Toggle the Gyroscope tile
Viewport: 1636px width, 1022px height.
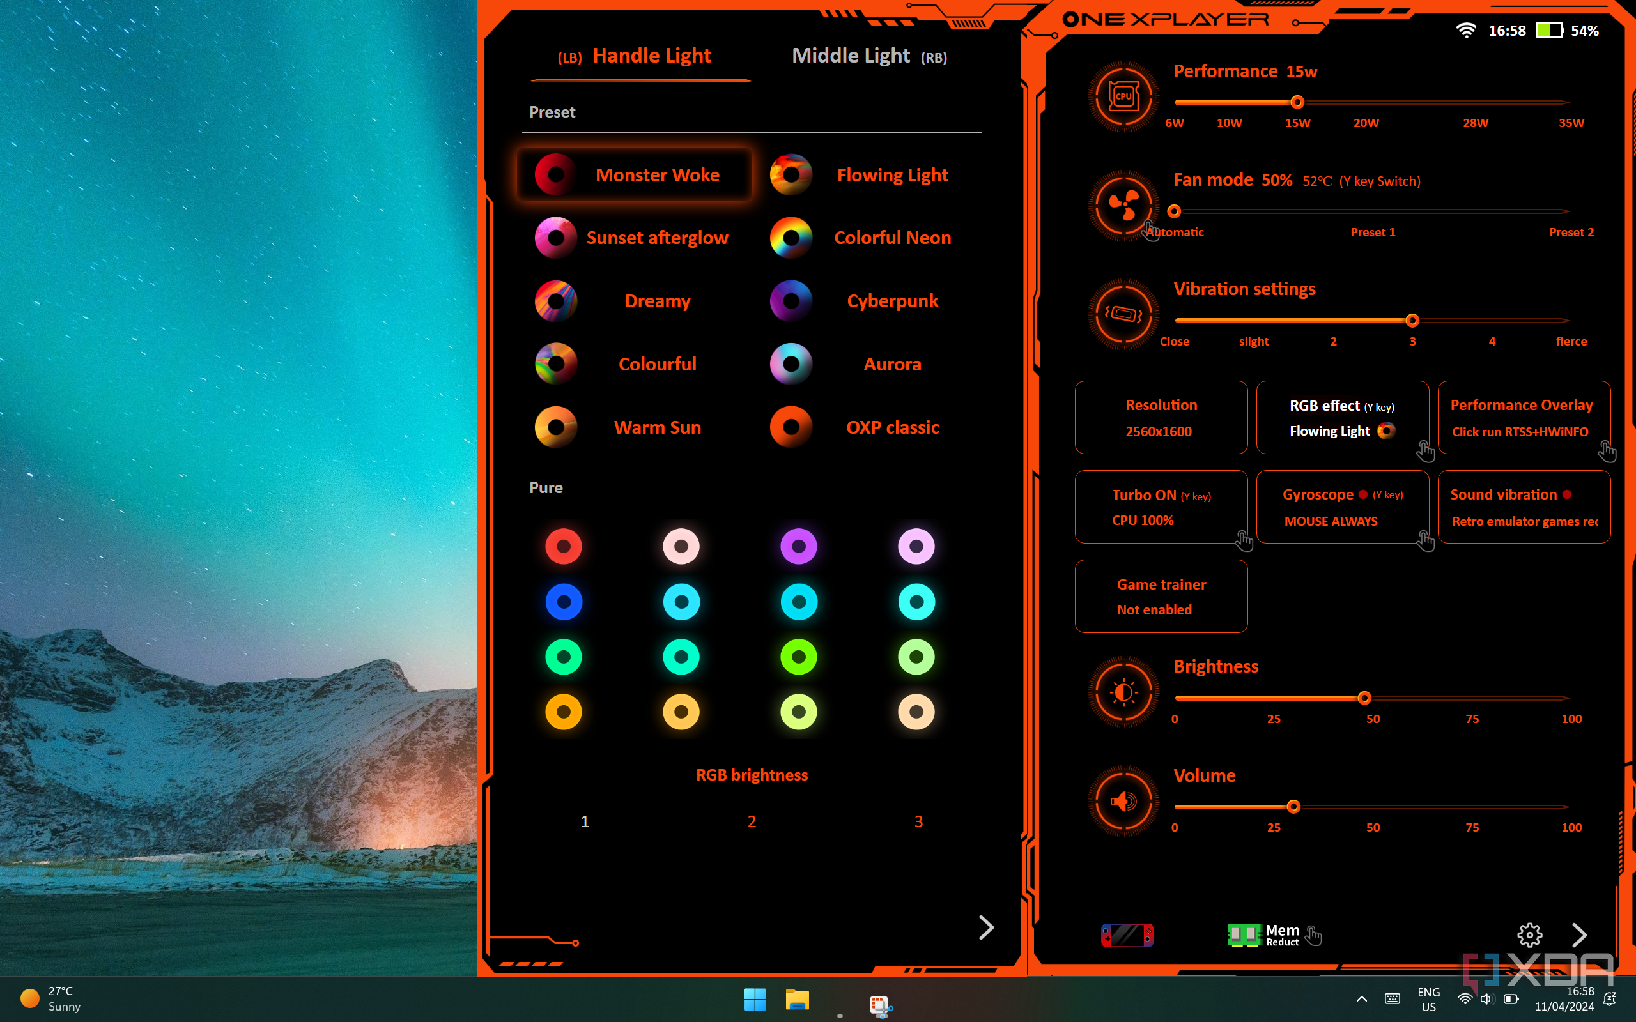click(x=1342, y=507)
